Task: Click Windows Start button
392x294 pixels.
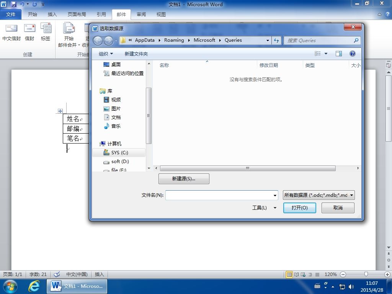Action: click(x=10, y=286)
